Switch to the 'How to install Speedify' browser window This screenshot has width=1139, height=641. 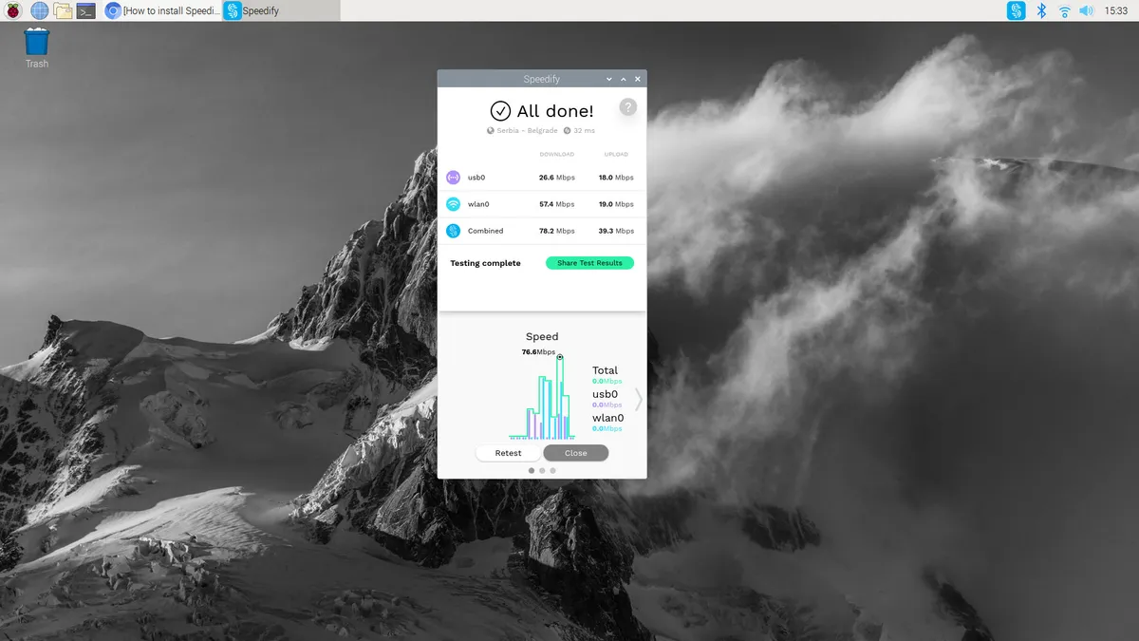pyautogui.click(x=161, y=11)
